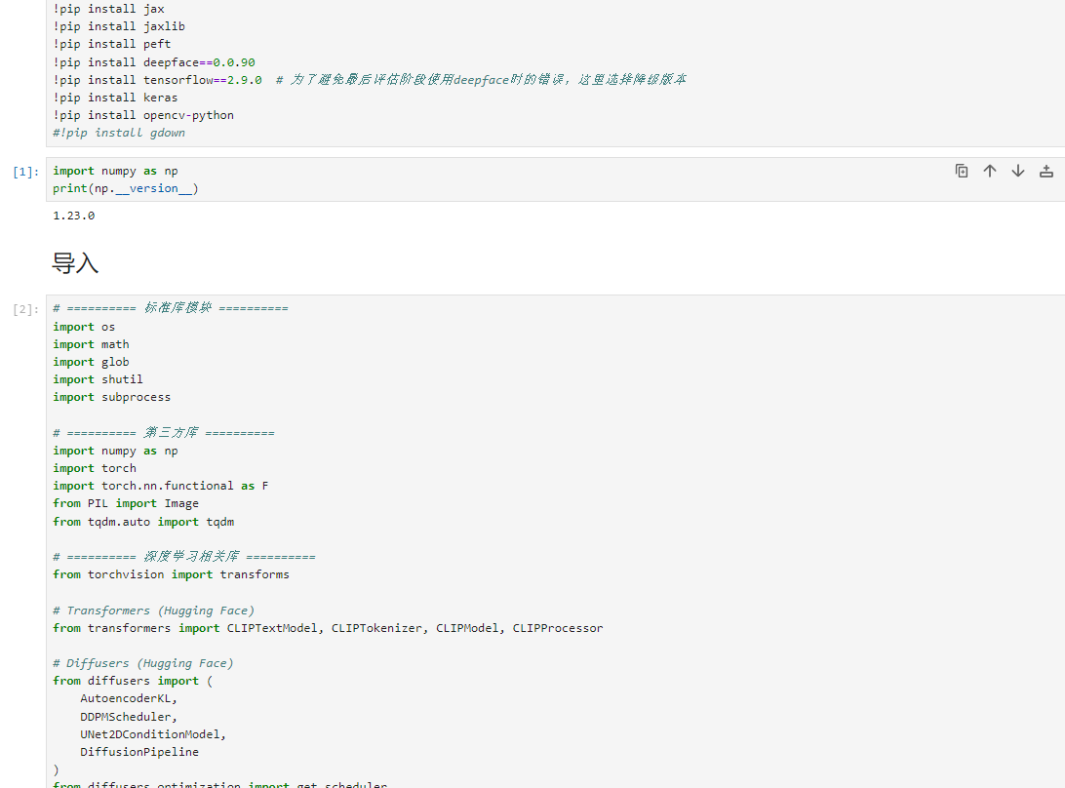The height and width of the screenshot is (788, 1065).
Task: Move the selected cell up
Action: [x=990, y=171]
